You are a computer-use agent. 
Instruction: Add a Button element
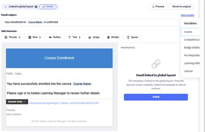pyautogui.click(x=55, y=37)
